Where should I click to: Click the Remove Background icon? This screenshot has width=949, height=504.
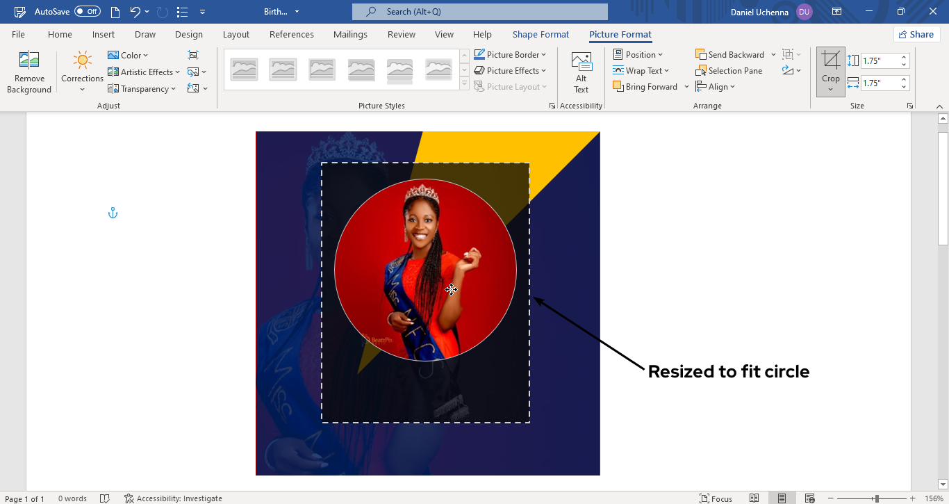(29, 72)
